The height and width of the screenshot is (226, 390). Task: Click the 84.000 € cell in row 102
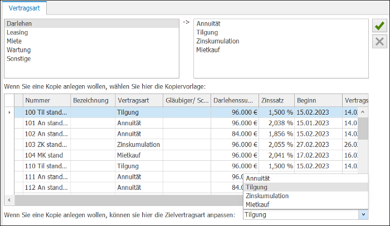coord(235,134)
